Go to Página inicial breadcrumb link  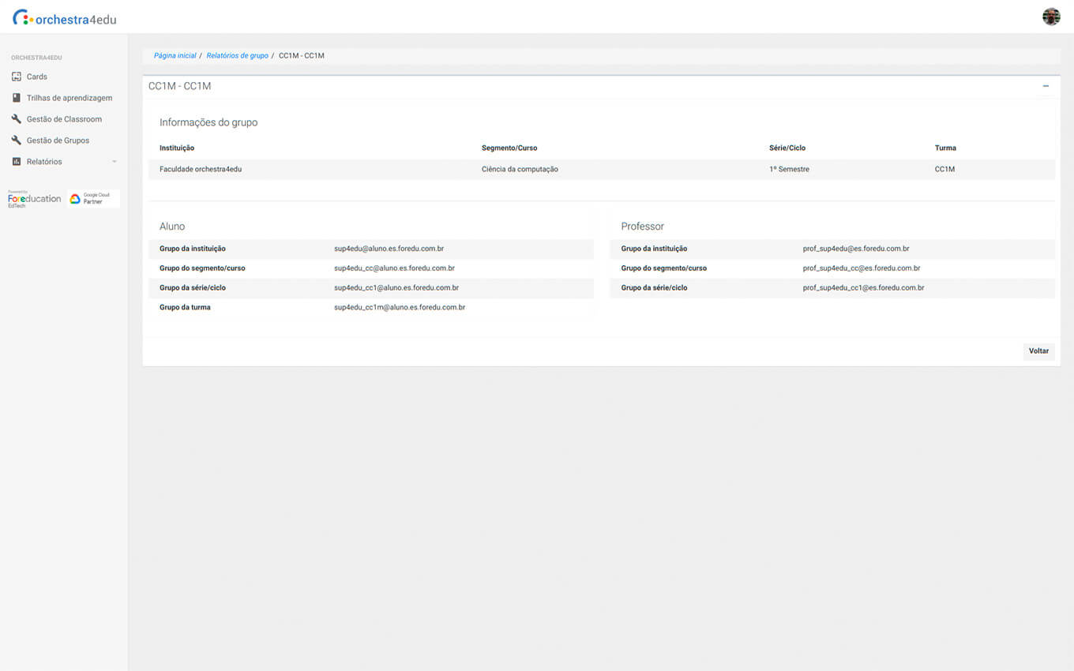[175, 56]
